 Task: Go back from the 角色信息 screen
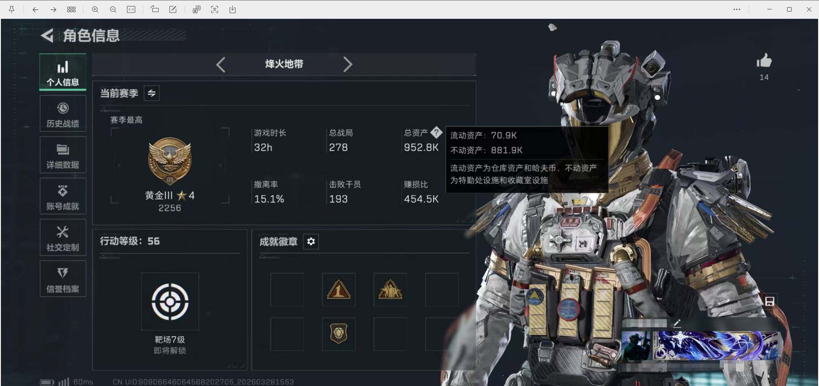(47, 35)
